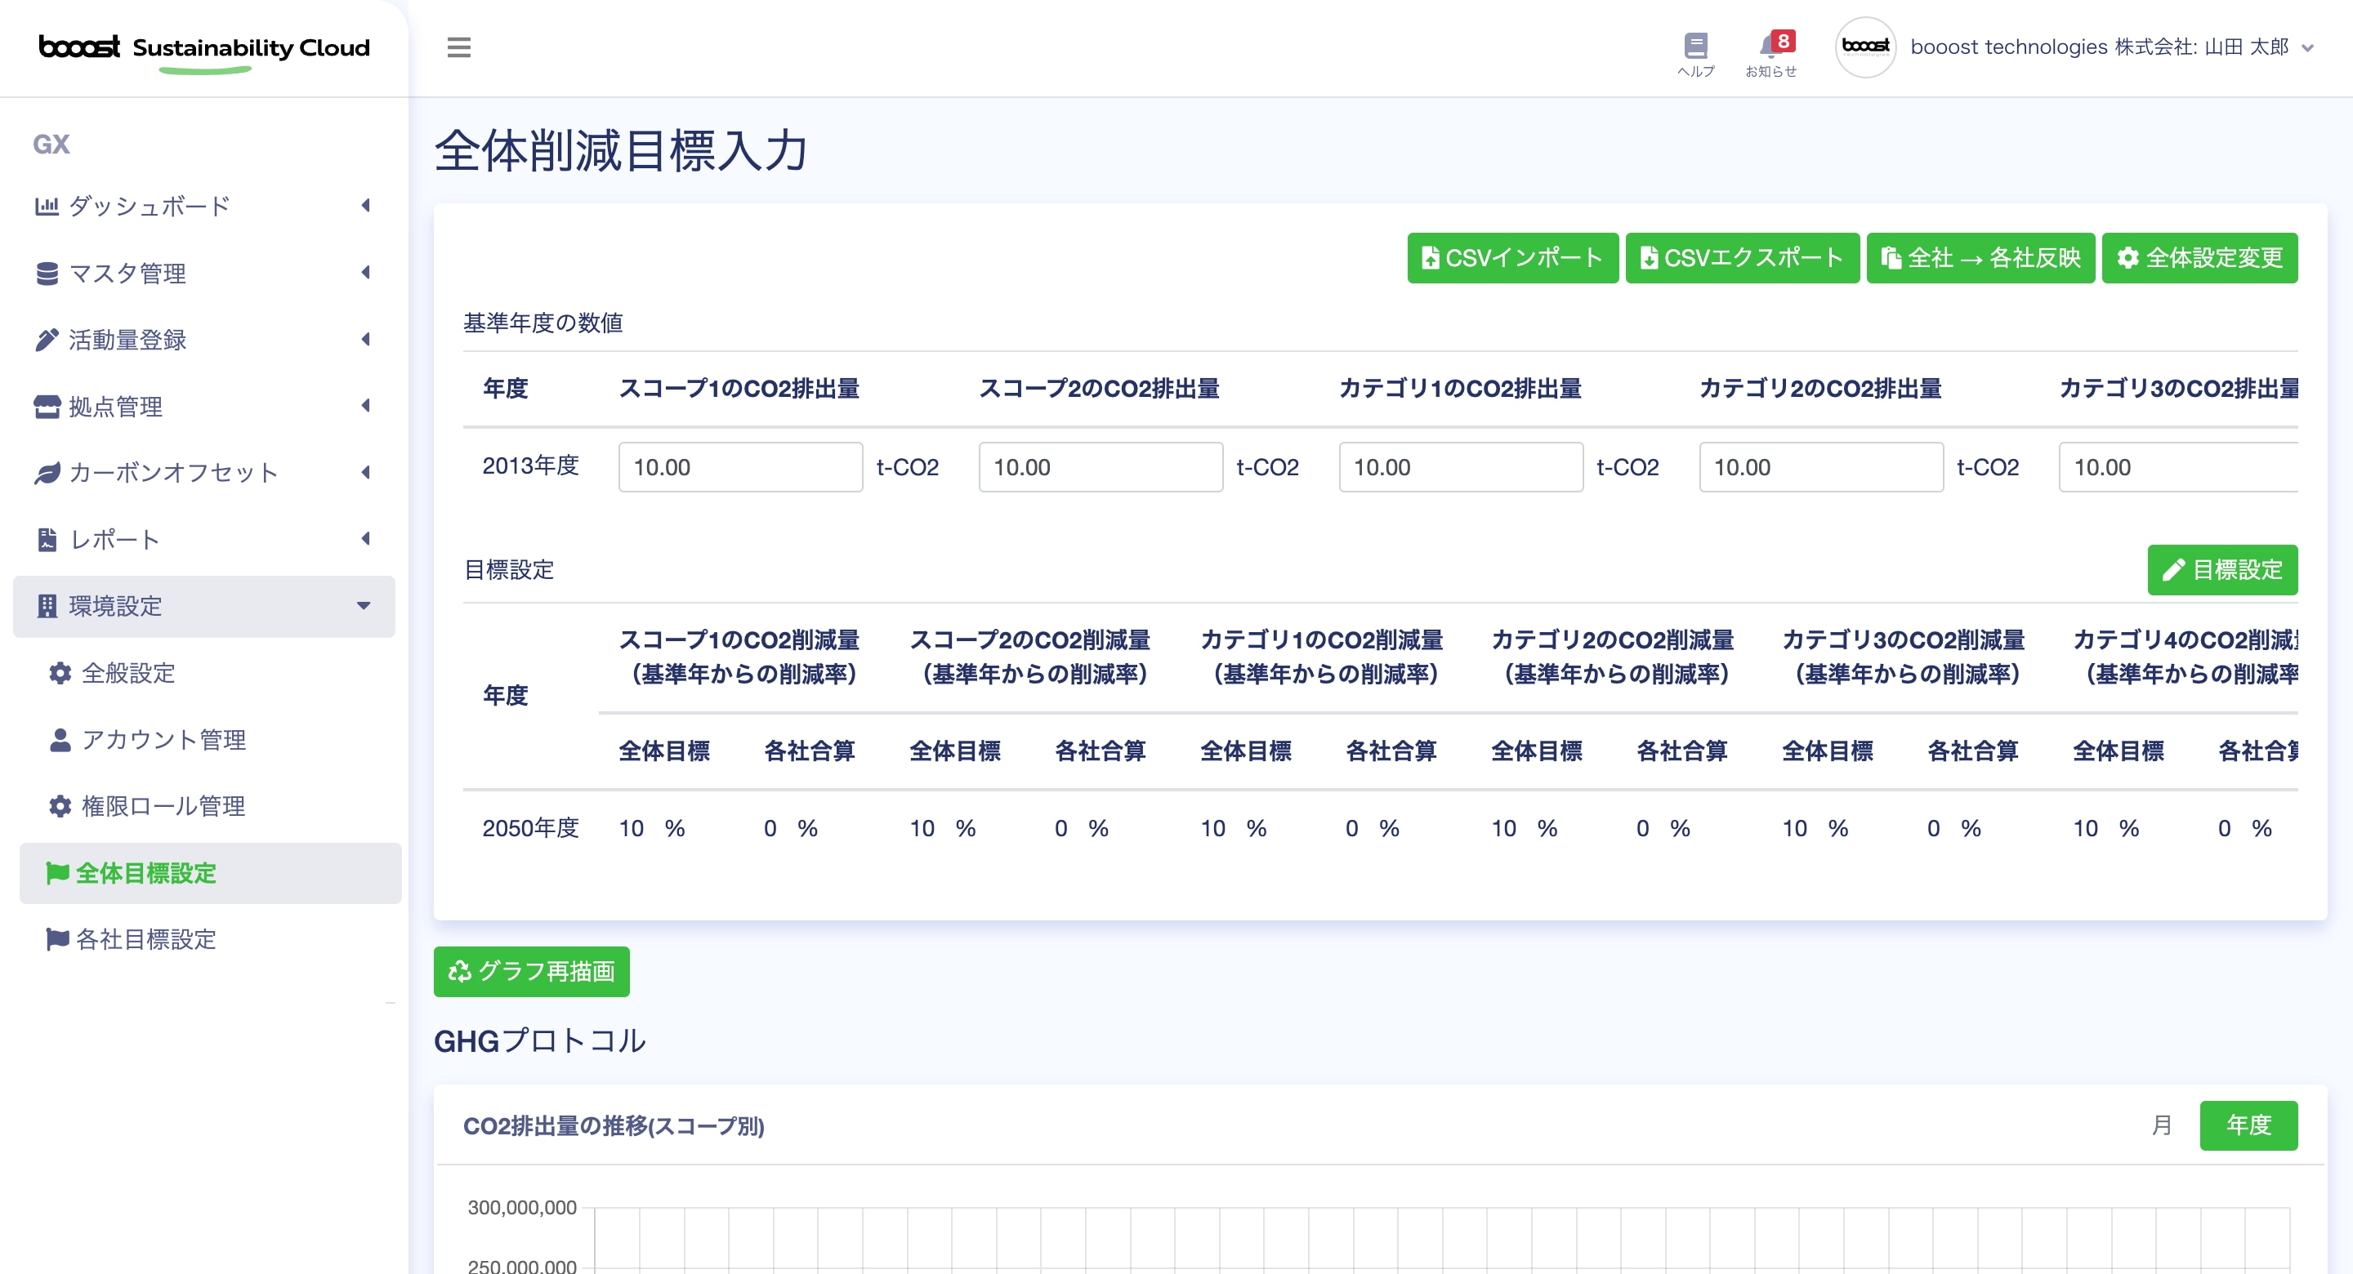Open the マスタ管理 menu label
The width and height of the screenshot is (2353, 1274).
click(x=127, y=273)
